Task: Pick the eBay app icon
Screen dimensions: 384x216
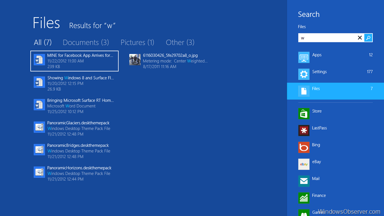Action: (x=304, y=164)
